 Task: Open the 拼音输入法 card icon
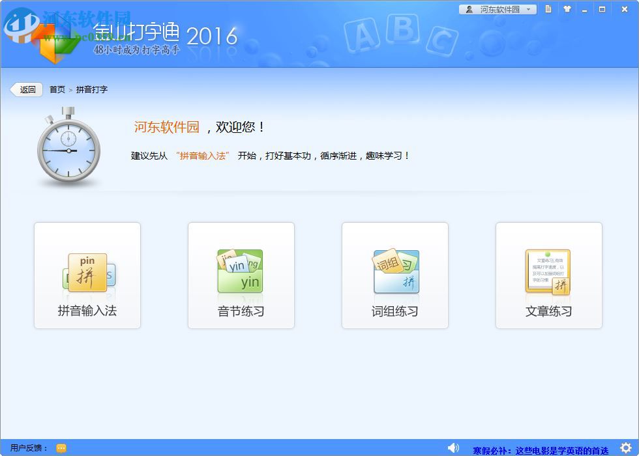[x=87, y=272]
